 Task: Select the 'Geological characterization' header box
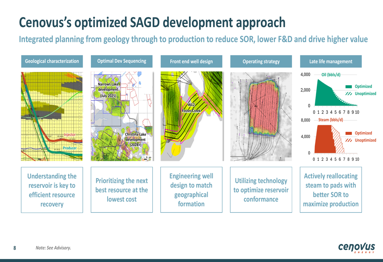(x=52, y=61)
